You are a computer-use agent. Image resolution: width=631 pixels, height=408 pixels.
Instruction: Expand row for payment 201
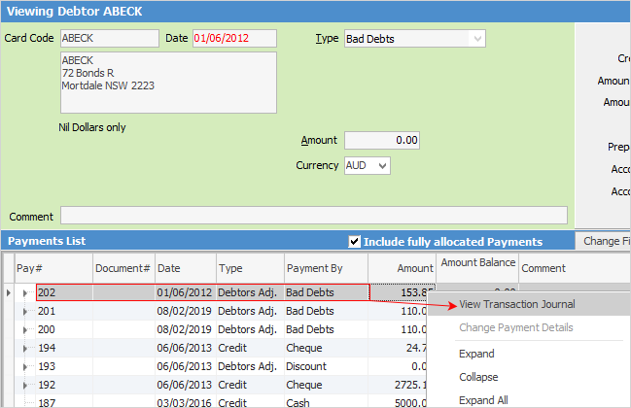[23, 312]
